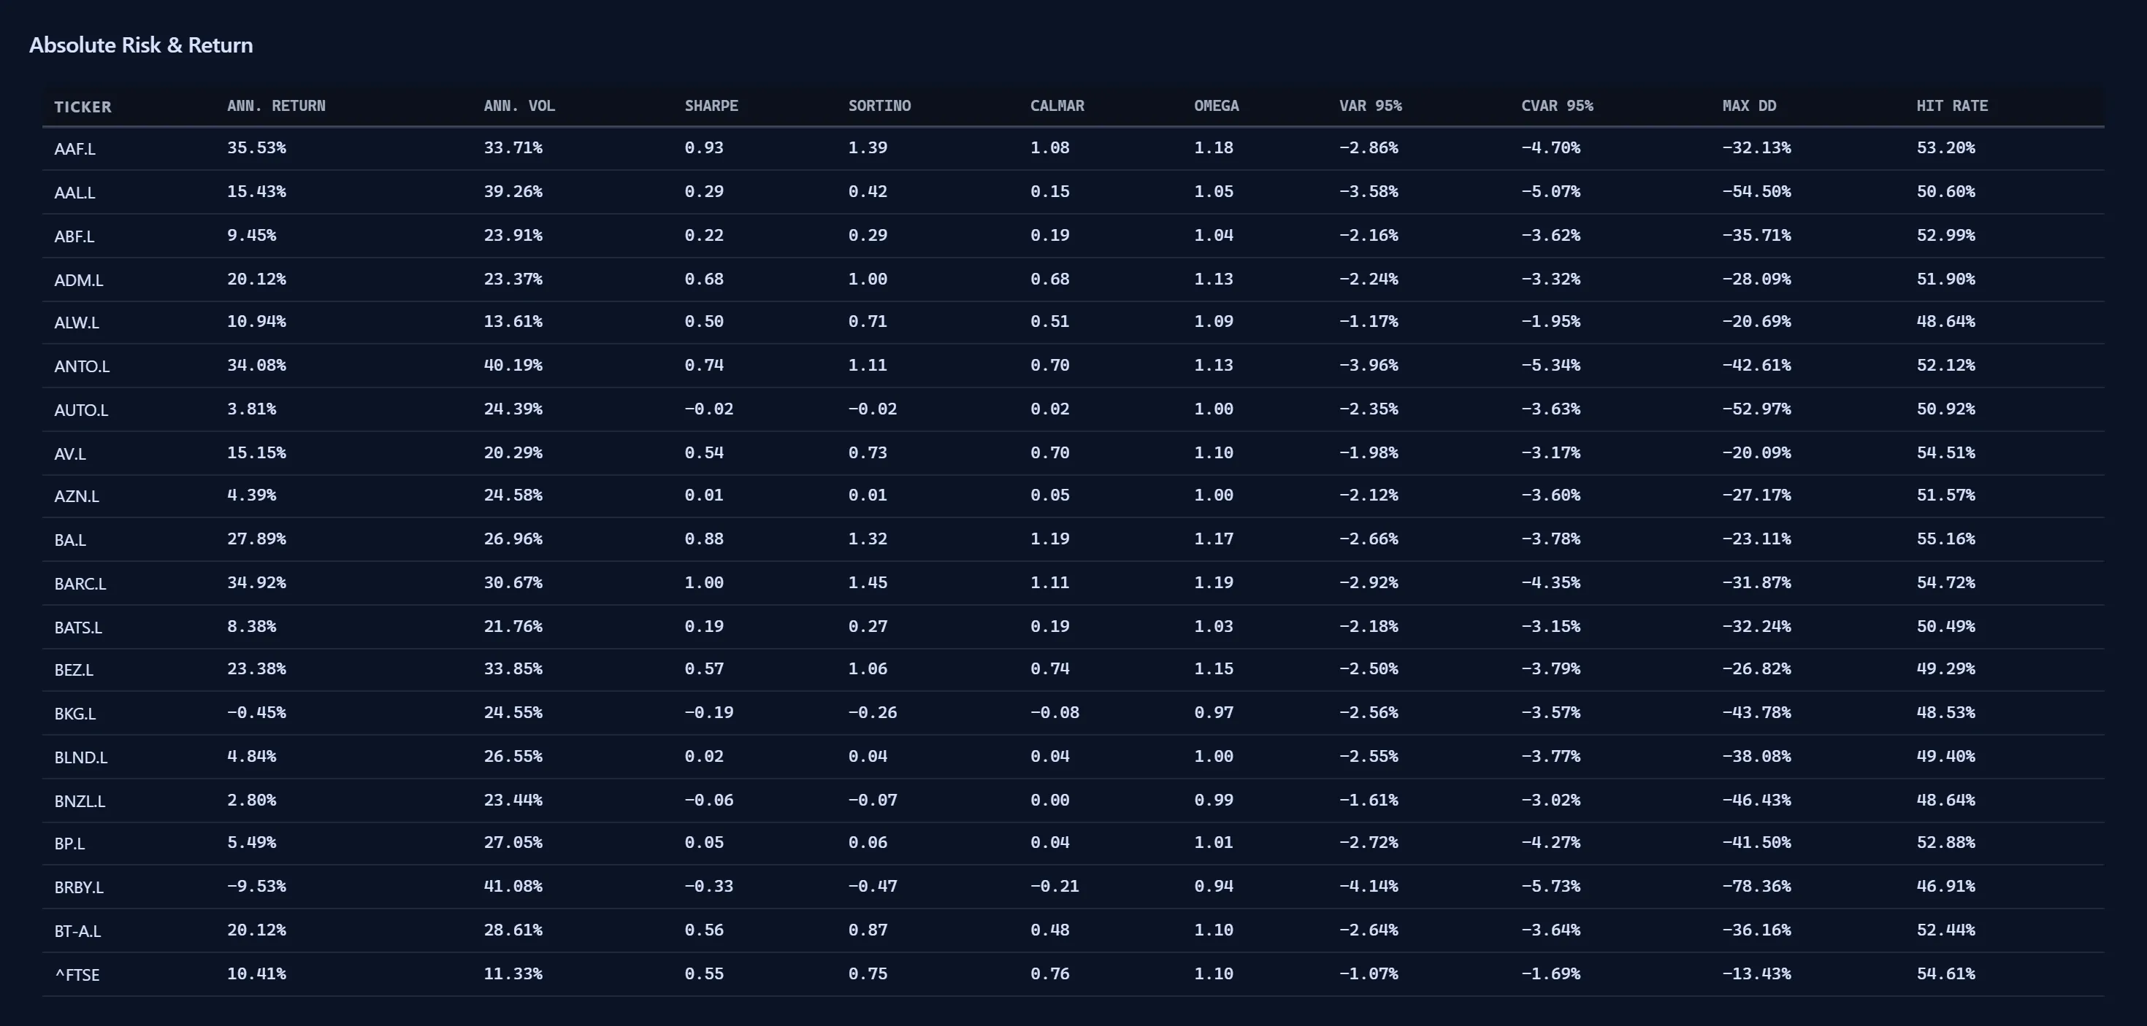This screenshot has height=1026, width=2147.
Task: Click the HIT RATE column header
Action: [x=1951, y=106]
